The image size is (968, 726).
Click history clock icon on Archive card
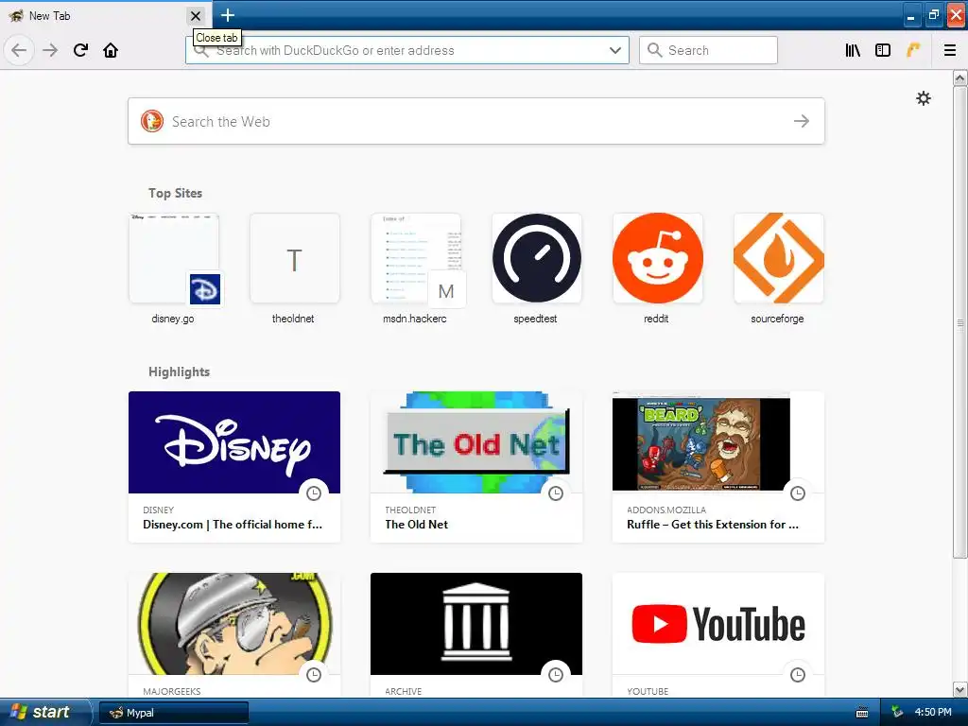pyautogui.click(x=556, y=675)
